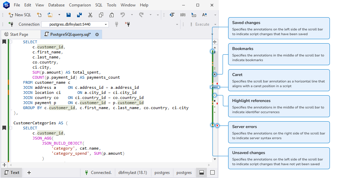Click the Format document icon
The image size is (338, 178).
172,15
